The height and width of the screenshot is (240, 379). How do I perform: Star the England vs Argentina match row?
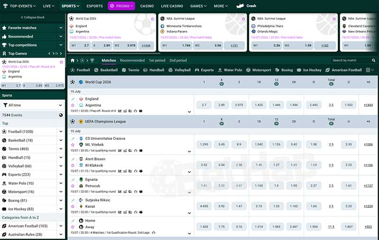[x=73, y=105]
